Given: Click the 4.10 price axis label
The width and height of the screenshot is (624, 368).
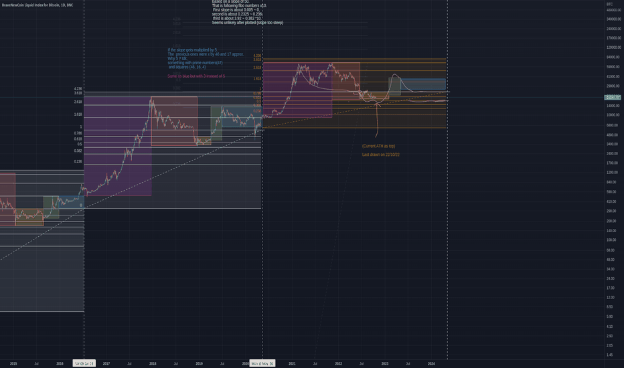Looking at the screenshot, I should (610, 327).
